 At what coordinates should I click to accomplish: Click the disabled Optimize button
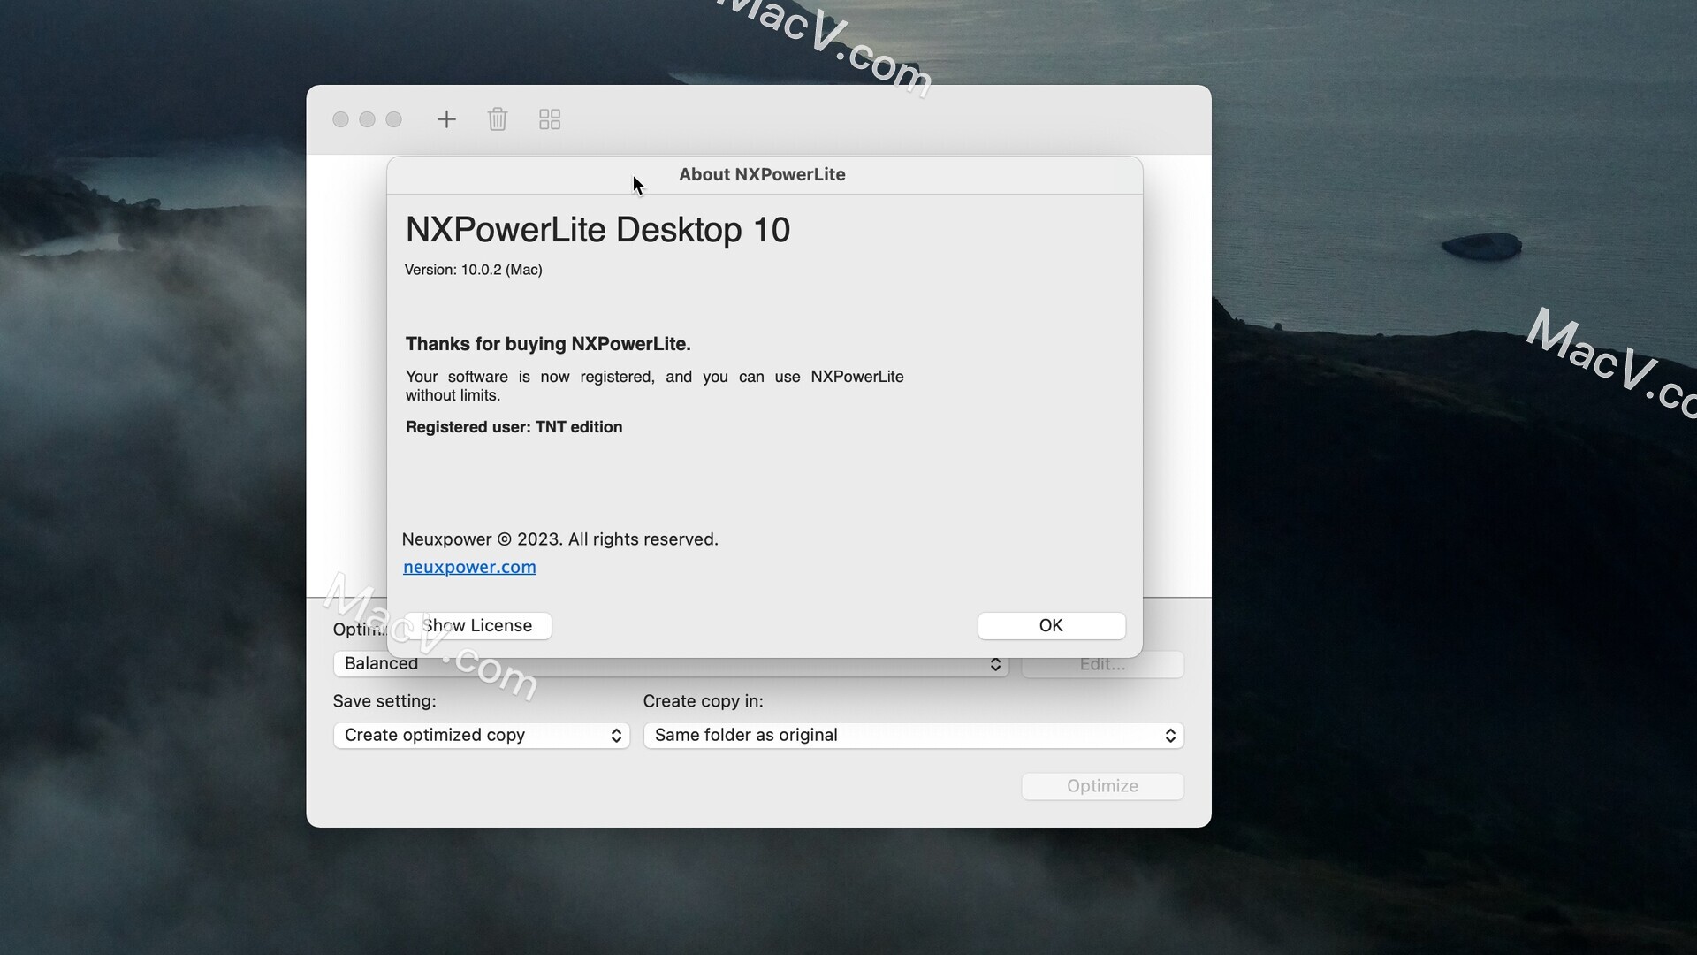(1102, 786)
